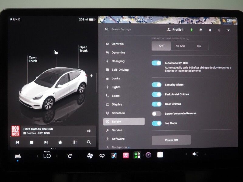
Task: Tap the lock icon on the map bar
Action: [101, 19]
